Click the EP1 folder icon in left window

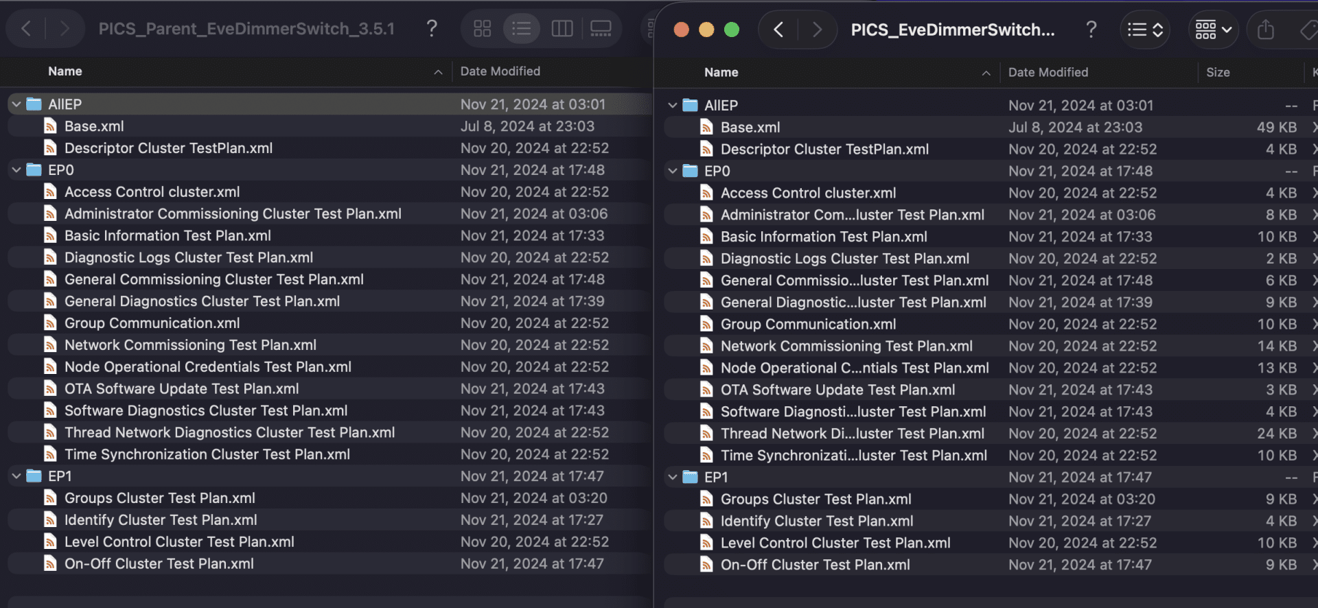point(34,476)
